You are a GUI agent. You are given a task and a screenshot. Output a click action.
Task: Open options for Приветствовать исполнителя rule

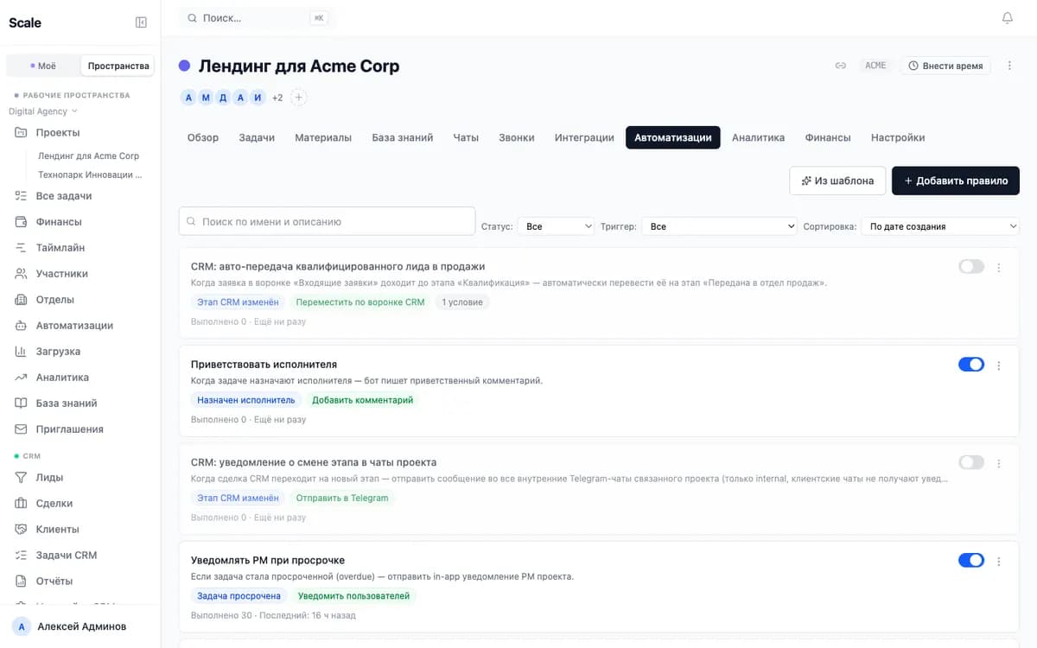tap(999, 365)
